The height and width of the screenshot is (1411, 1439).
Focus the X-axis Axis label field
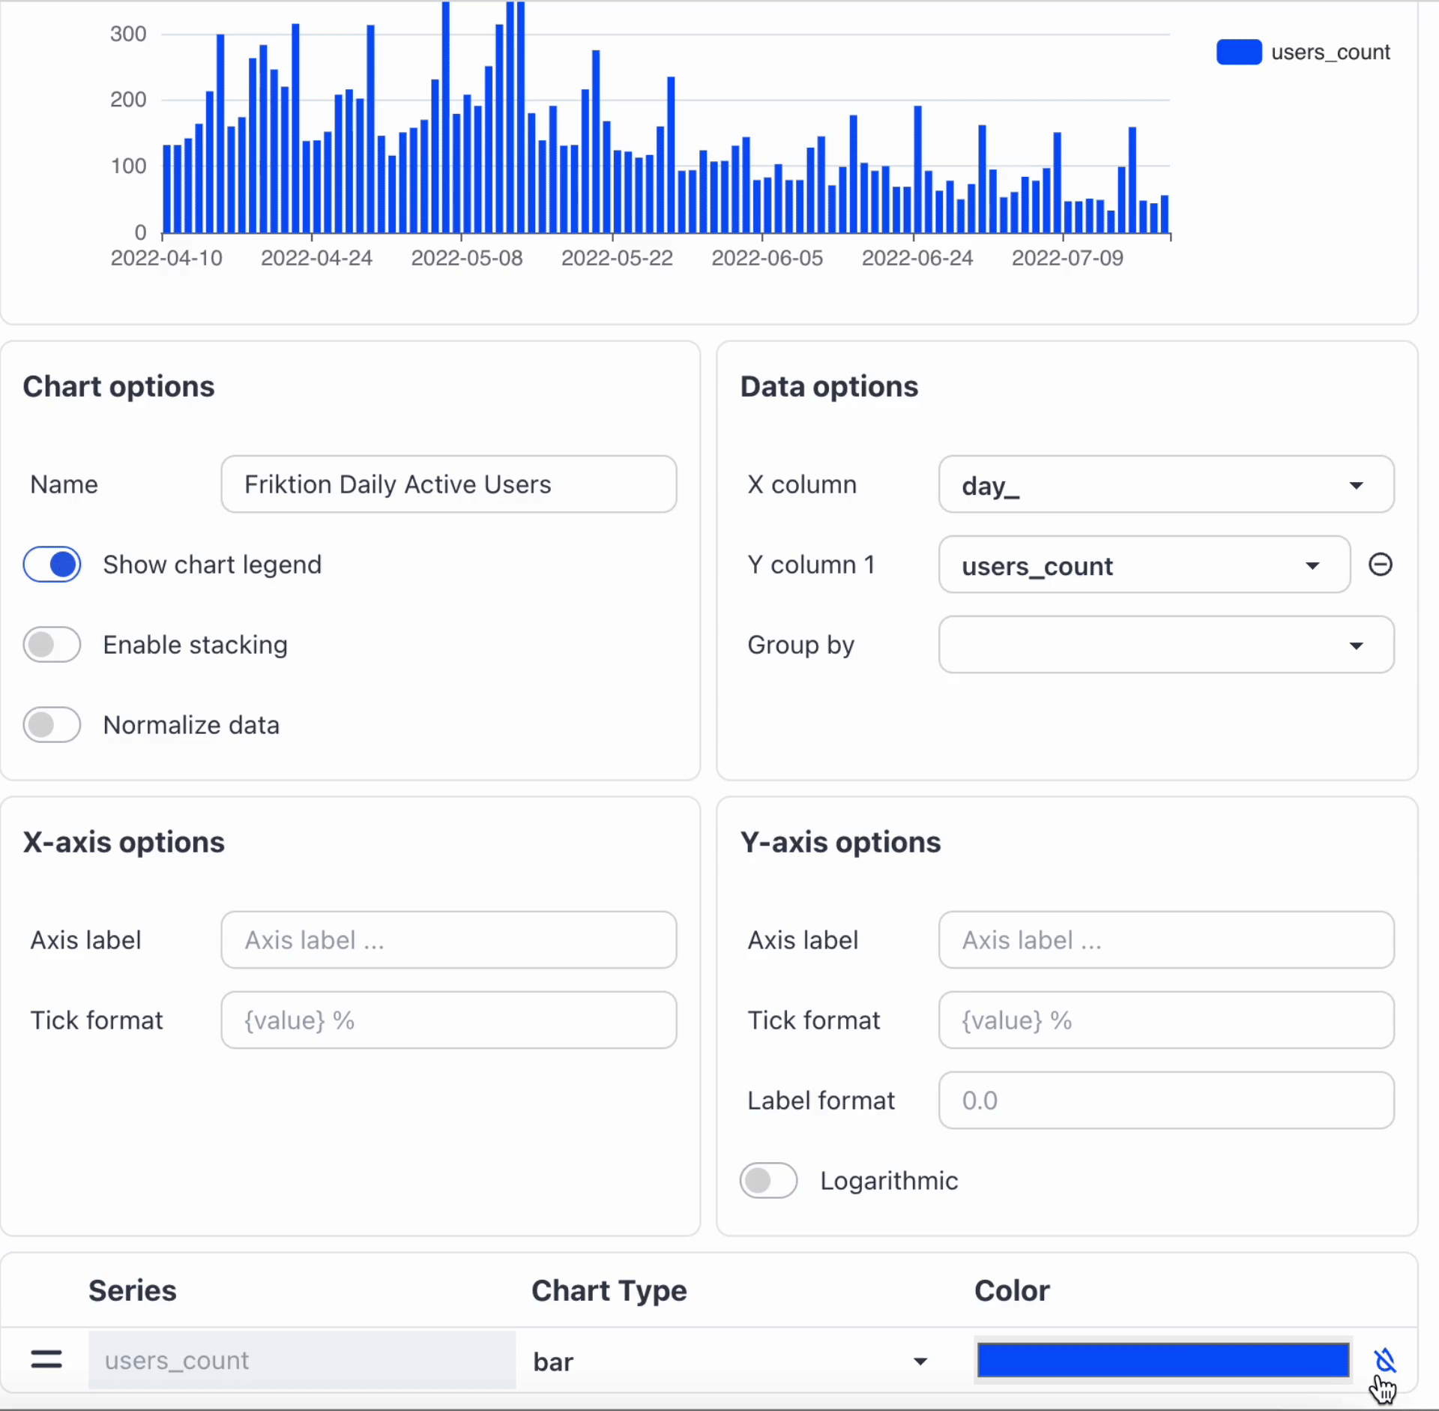click(x=448, y=940)
